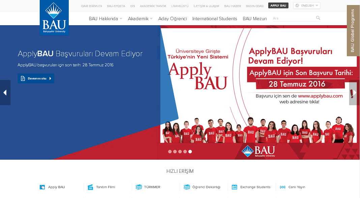This screenshot has width=360, height=198.
Task: Open BAU HABER link
Action: (x=233, y=6)
